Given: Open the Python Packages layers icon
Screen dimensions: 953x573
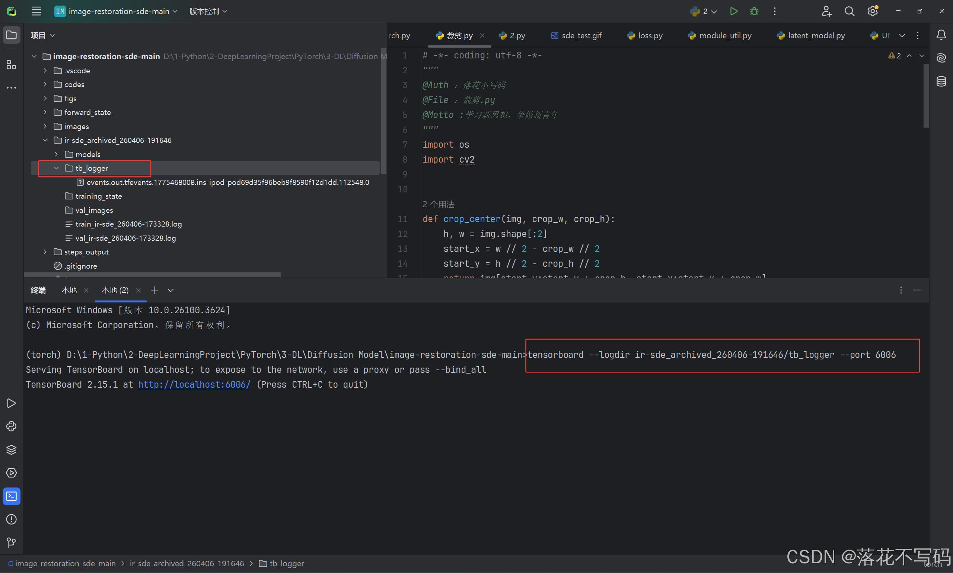Looking at the screenshot, I should [12, 450].
